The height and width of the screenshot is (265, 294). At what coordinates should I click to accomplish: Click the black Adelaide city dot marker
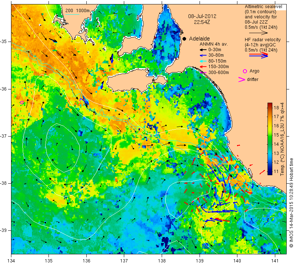184,39
